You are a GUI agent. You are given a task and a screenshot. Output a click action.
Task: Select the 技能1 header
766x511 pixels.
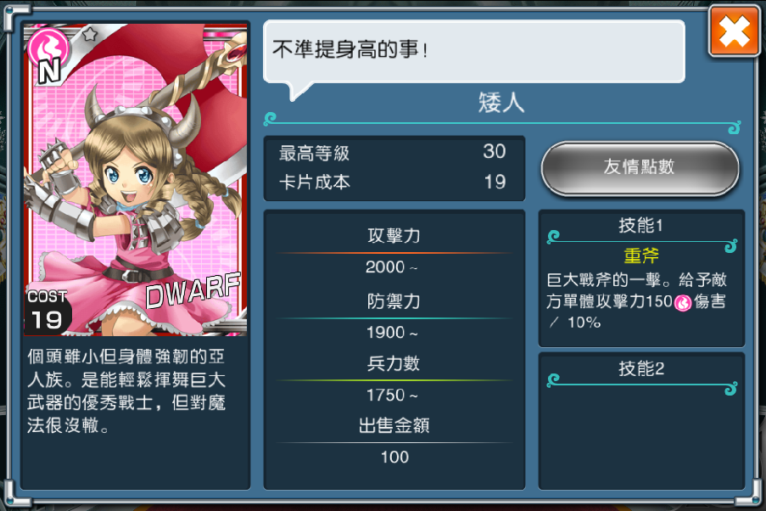click(640, 226)
